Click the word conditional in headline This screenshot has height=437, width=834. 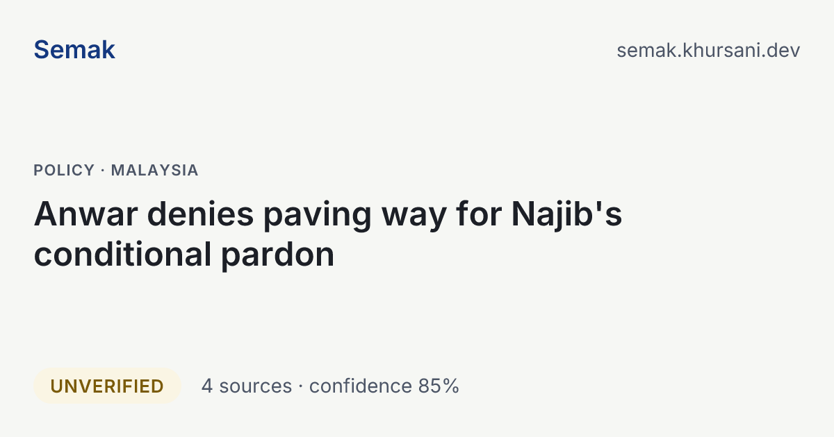coord(122,254)
